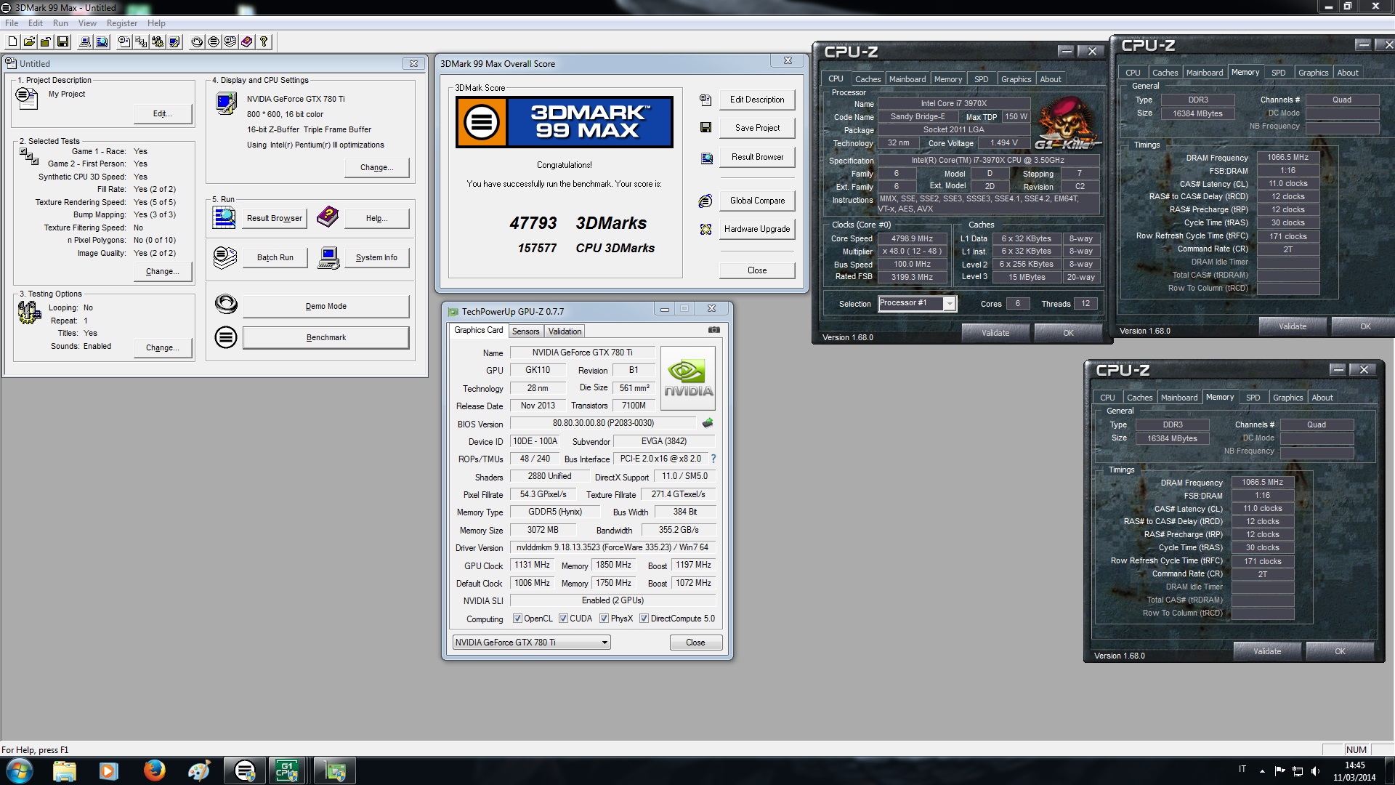
Task: Click the Result Browser icon in Run panel
Action: point(224,217)
